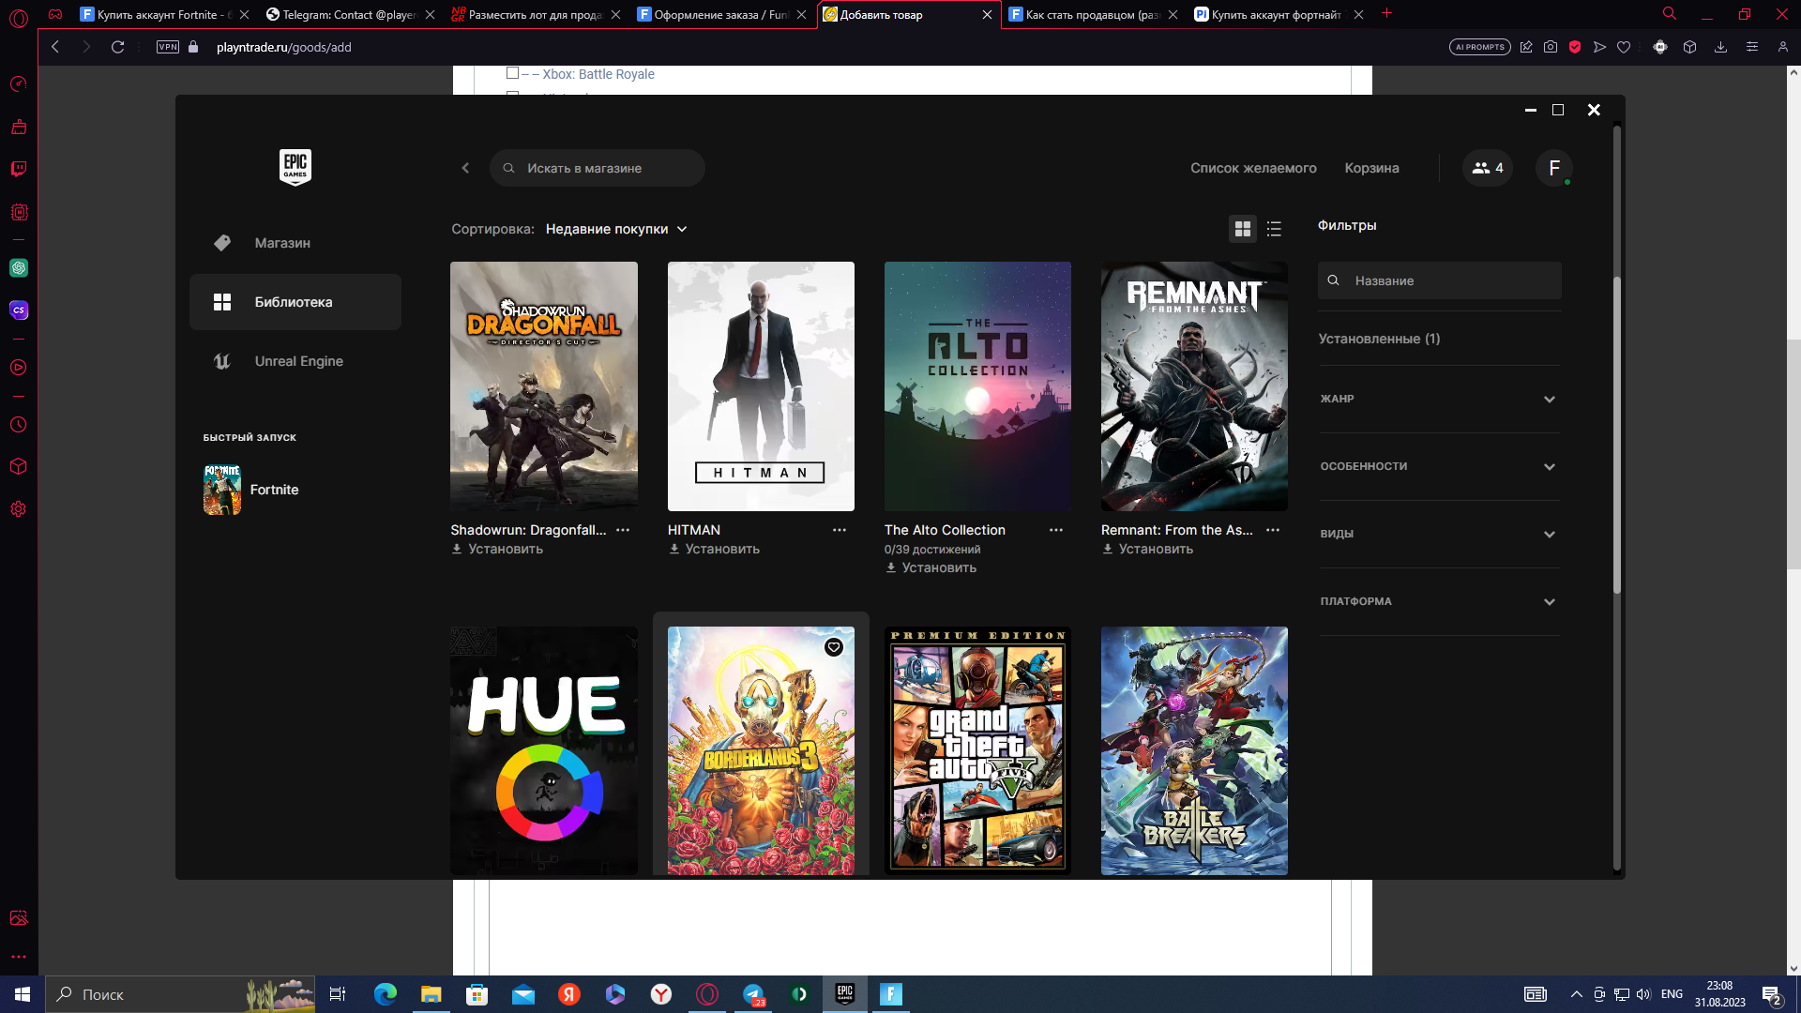
Task: Expand the ЖАНР filter
Action: [1439, 399]
